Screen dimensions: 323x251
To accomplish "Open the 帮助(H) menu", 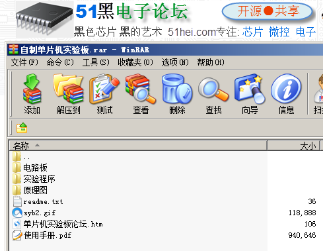I will 211,62.
